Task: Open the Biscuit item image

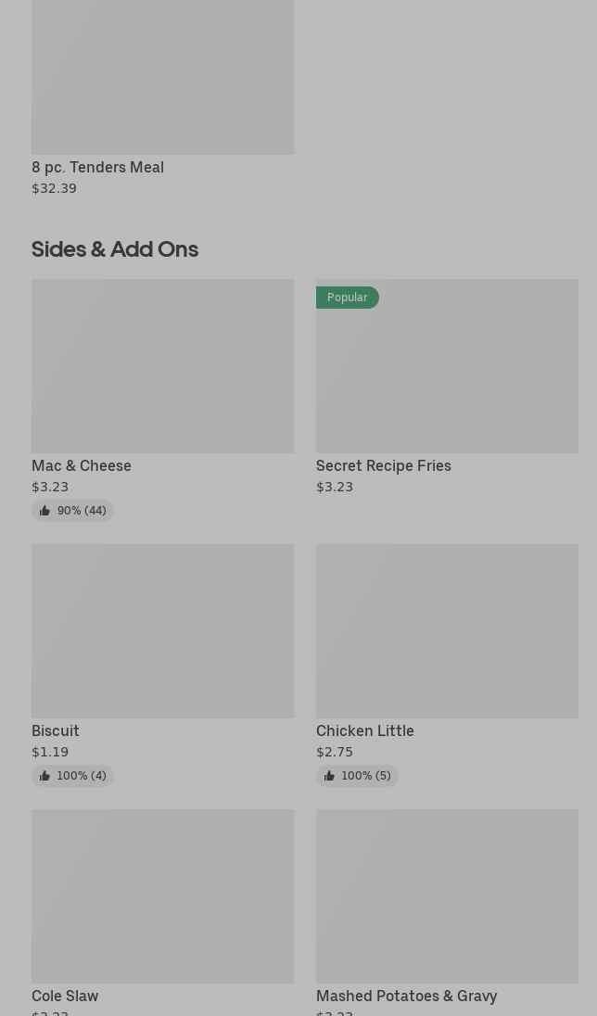Action: [162, 631]
